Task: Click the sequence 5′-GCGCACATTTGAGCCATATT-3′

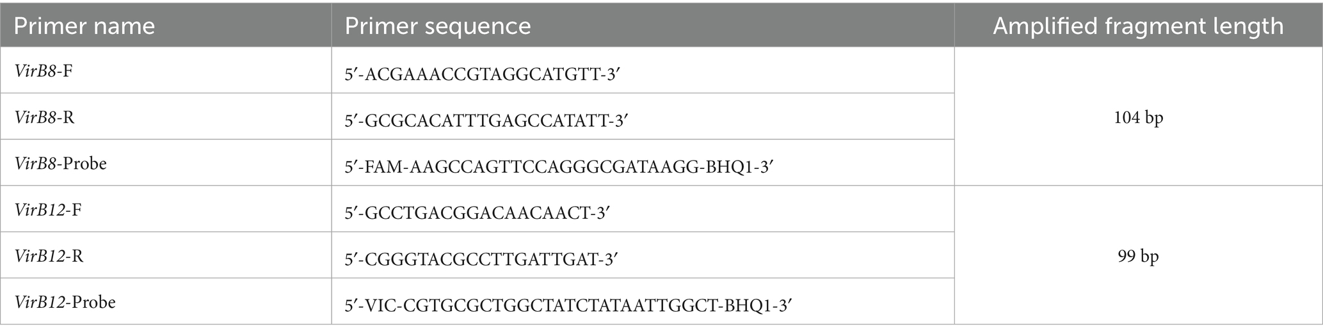Action: pos(488,118)
